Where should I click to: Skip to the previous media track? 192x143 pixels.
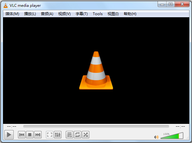point(22,135)
